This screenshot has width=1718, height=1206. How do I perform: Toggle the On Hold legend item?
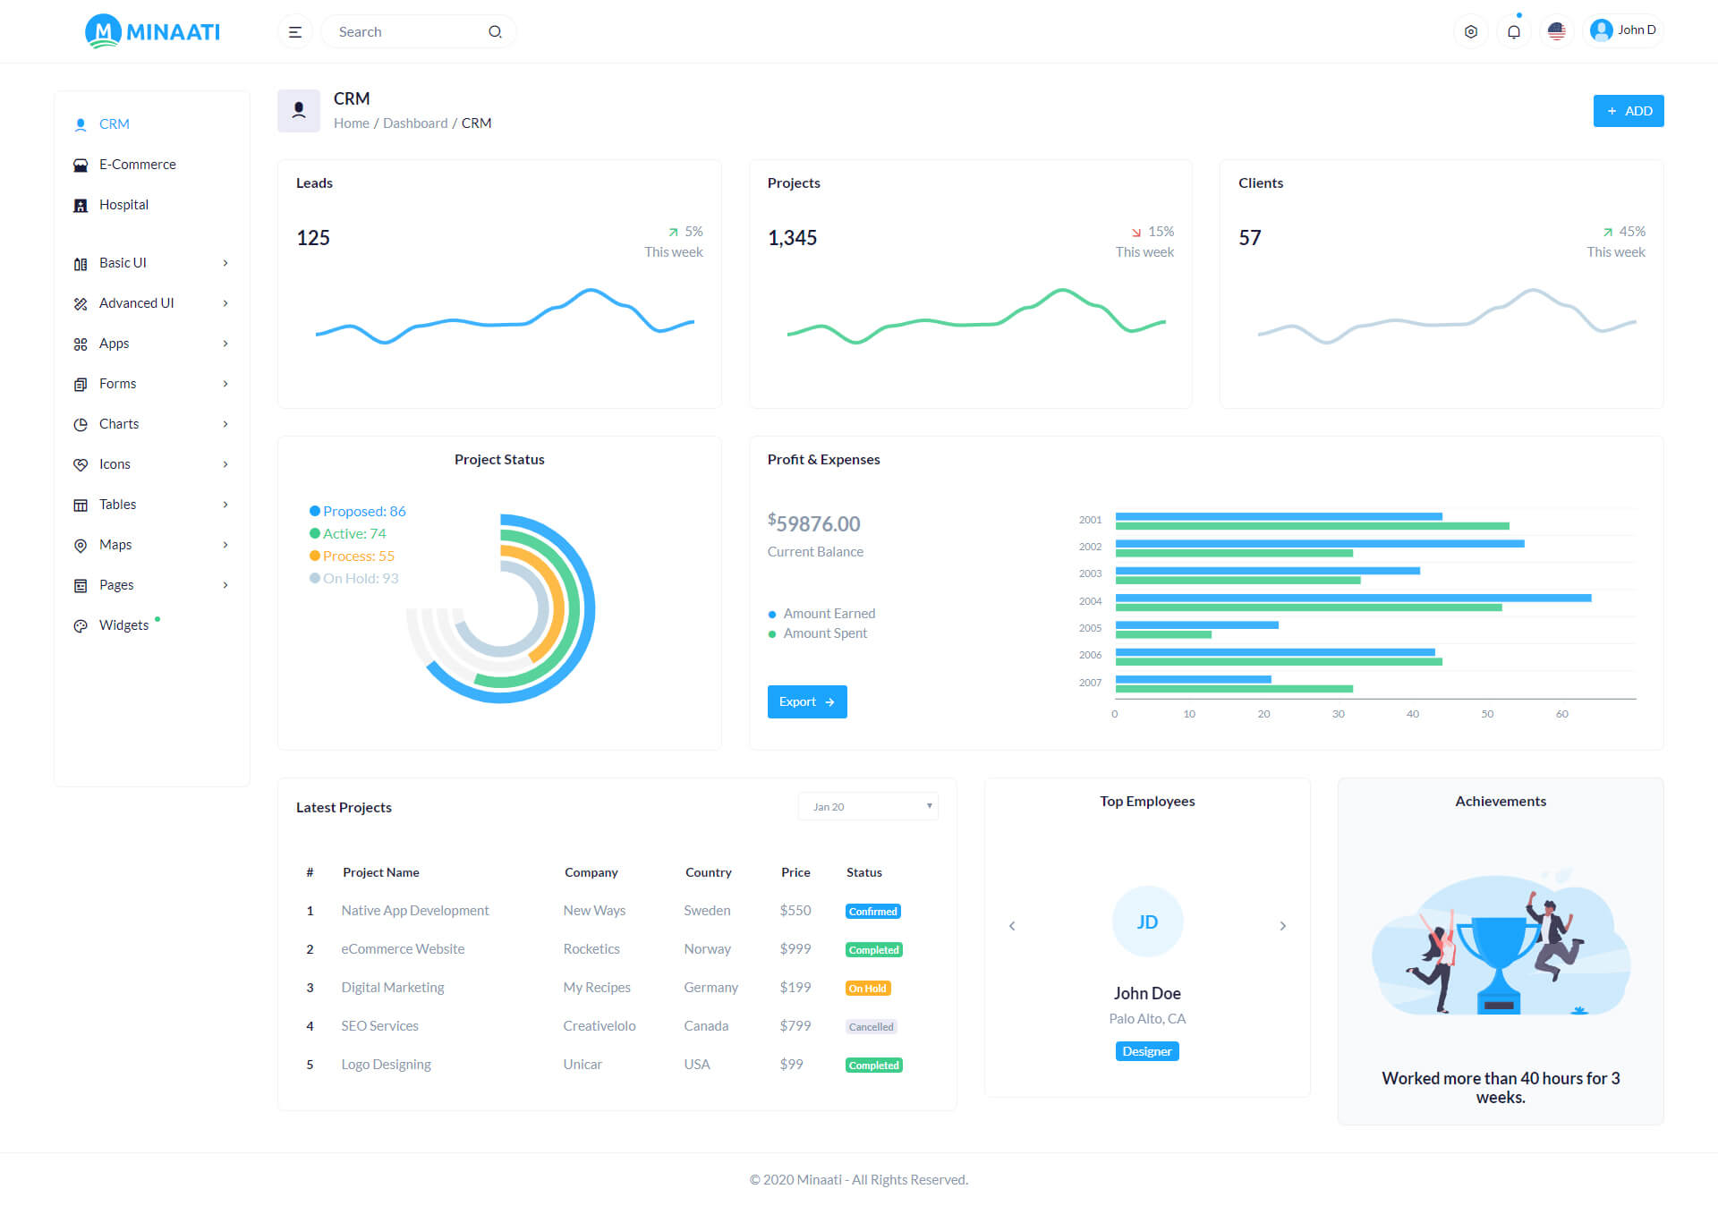354,579
